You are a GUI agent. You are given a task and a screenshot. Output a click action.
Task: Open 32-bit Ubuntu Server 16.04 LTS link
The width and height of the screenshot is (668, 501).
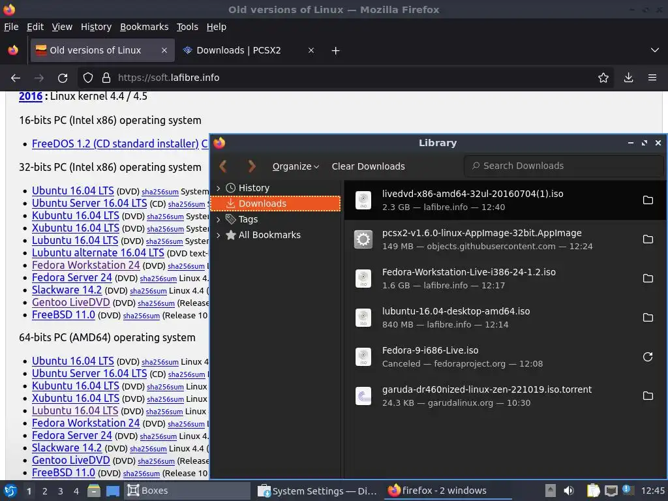[89, 204]
